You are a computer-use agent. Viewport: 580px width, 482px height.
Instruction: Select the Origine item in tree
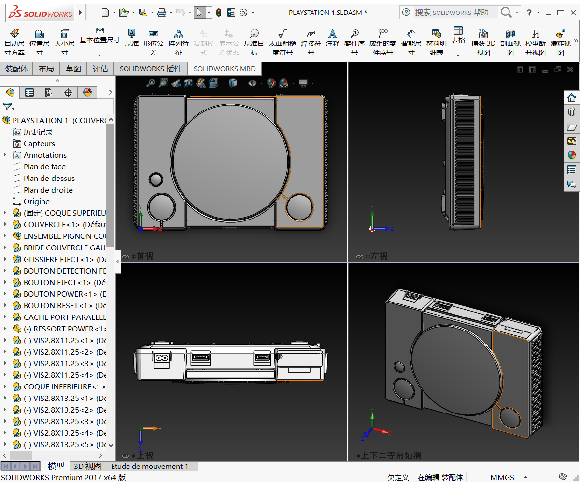click(x=37, y=201)
